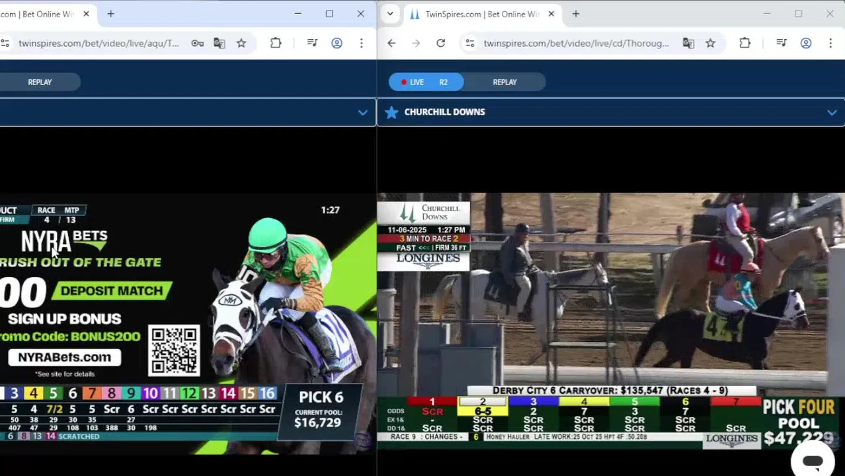845x476 pixels.
Task: Maximize the left browser window
Action: (329, 13)
